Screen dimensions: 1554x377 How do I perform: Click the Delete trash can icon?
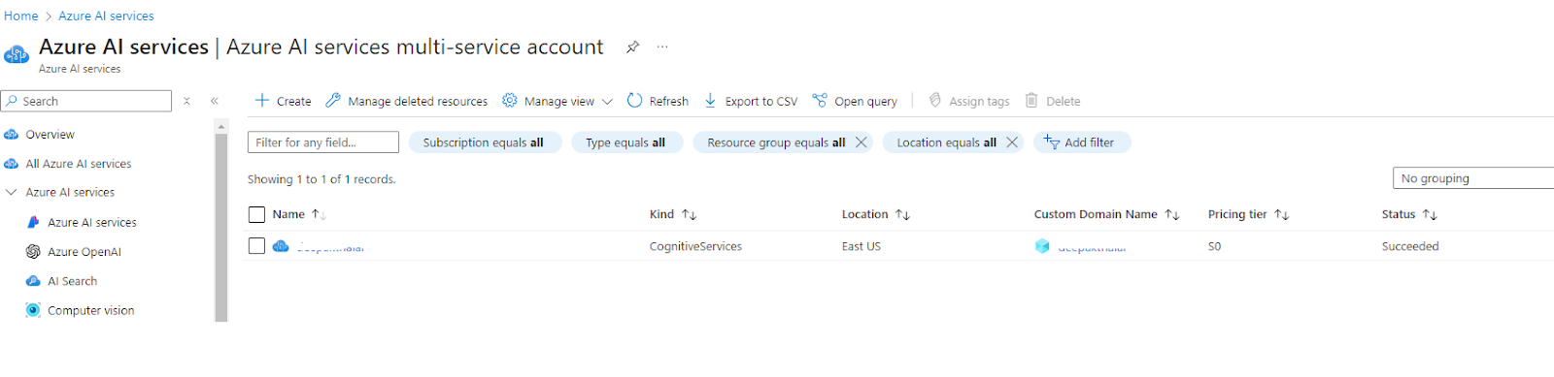[x=1031, y=100]
